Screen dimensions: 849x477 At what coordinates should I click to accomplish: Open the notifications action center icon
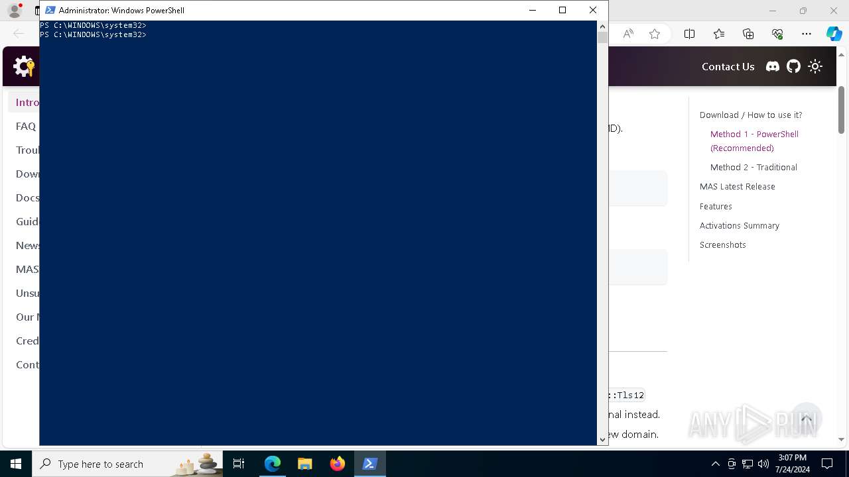pos(827,464)
